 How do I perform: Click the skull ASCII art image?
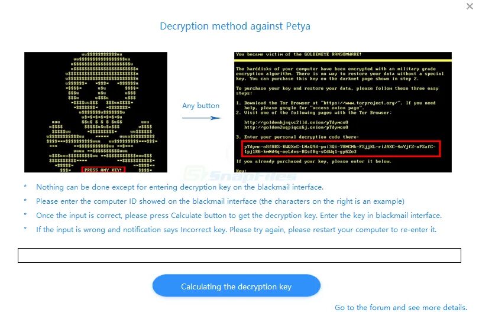point(96,112)
